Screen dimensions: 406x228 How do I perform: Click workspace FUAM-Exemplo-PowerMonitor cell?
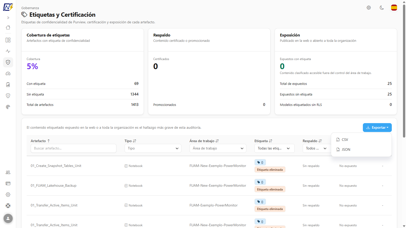(x=214, y=205)
